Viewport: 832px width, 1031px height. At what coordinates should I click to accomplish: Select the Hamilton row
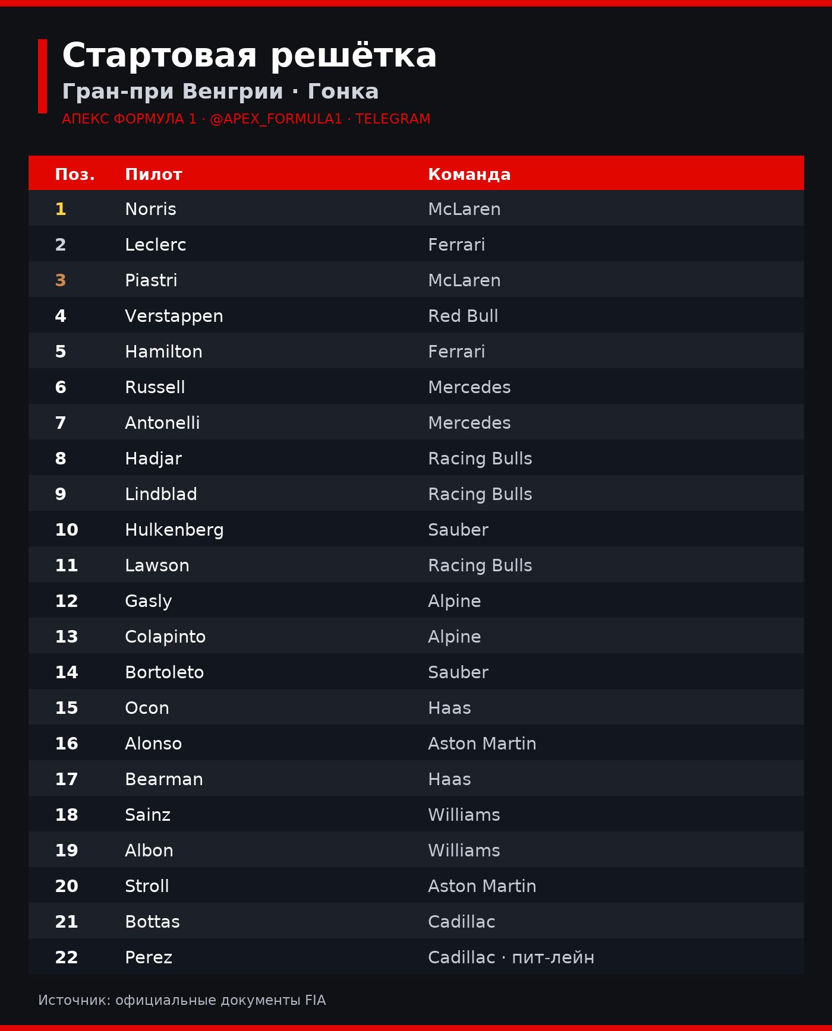point(416,350)
